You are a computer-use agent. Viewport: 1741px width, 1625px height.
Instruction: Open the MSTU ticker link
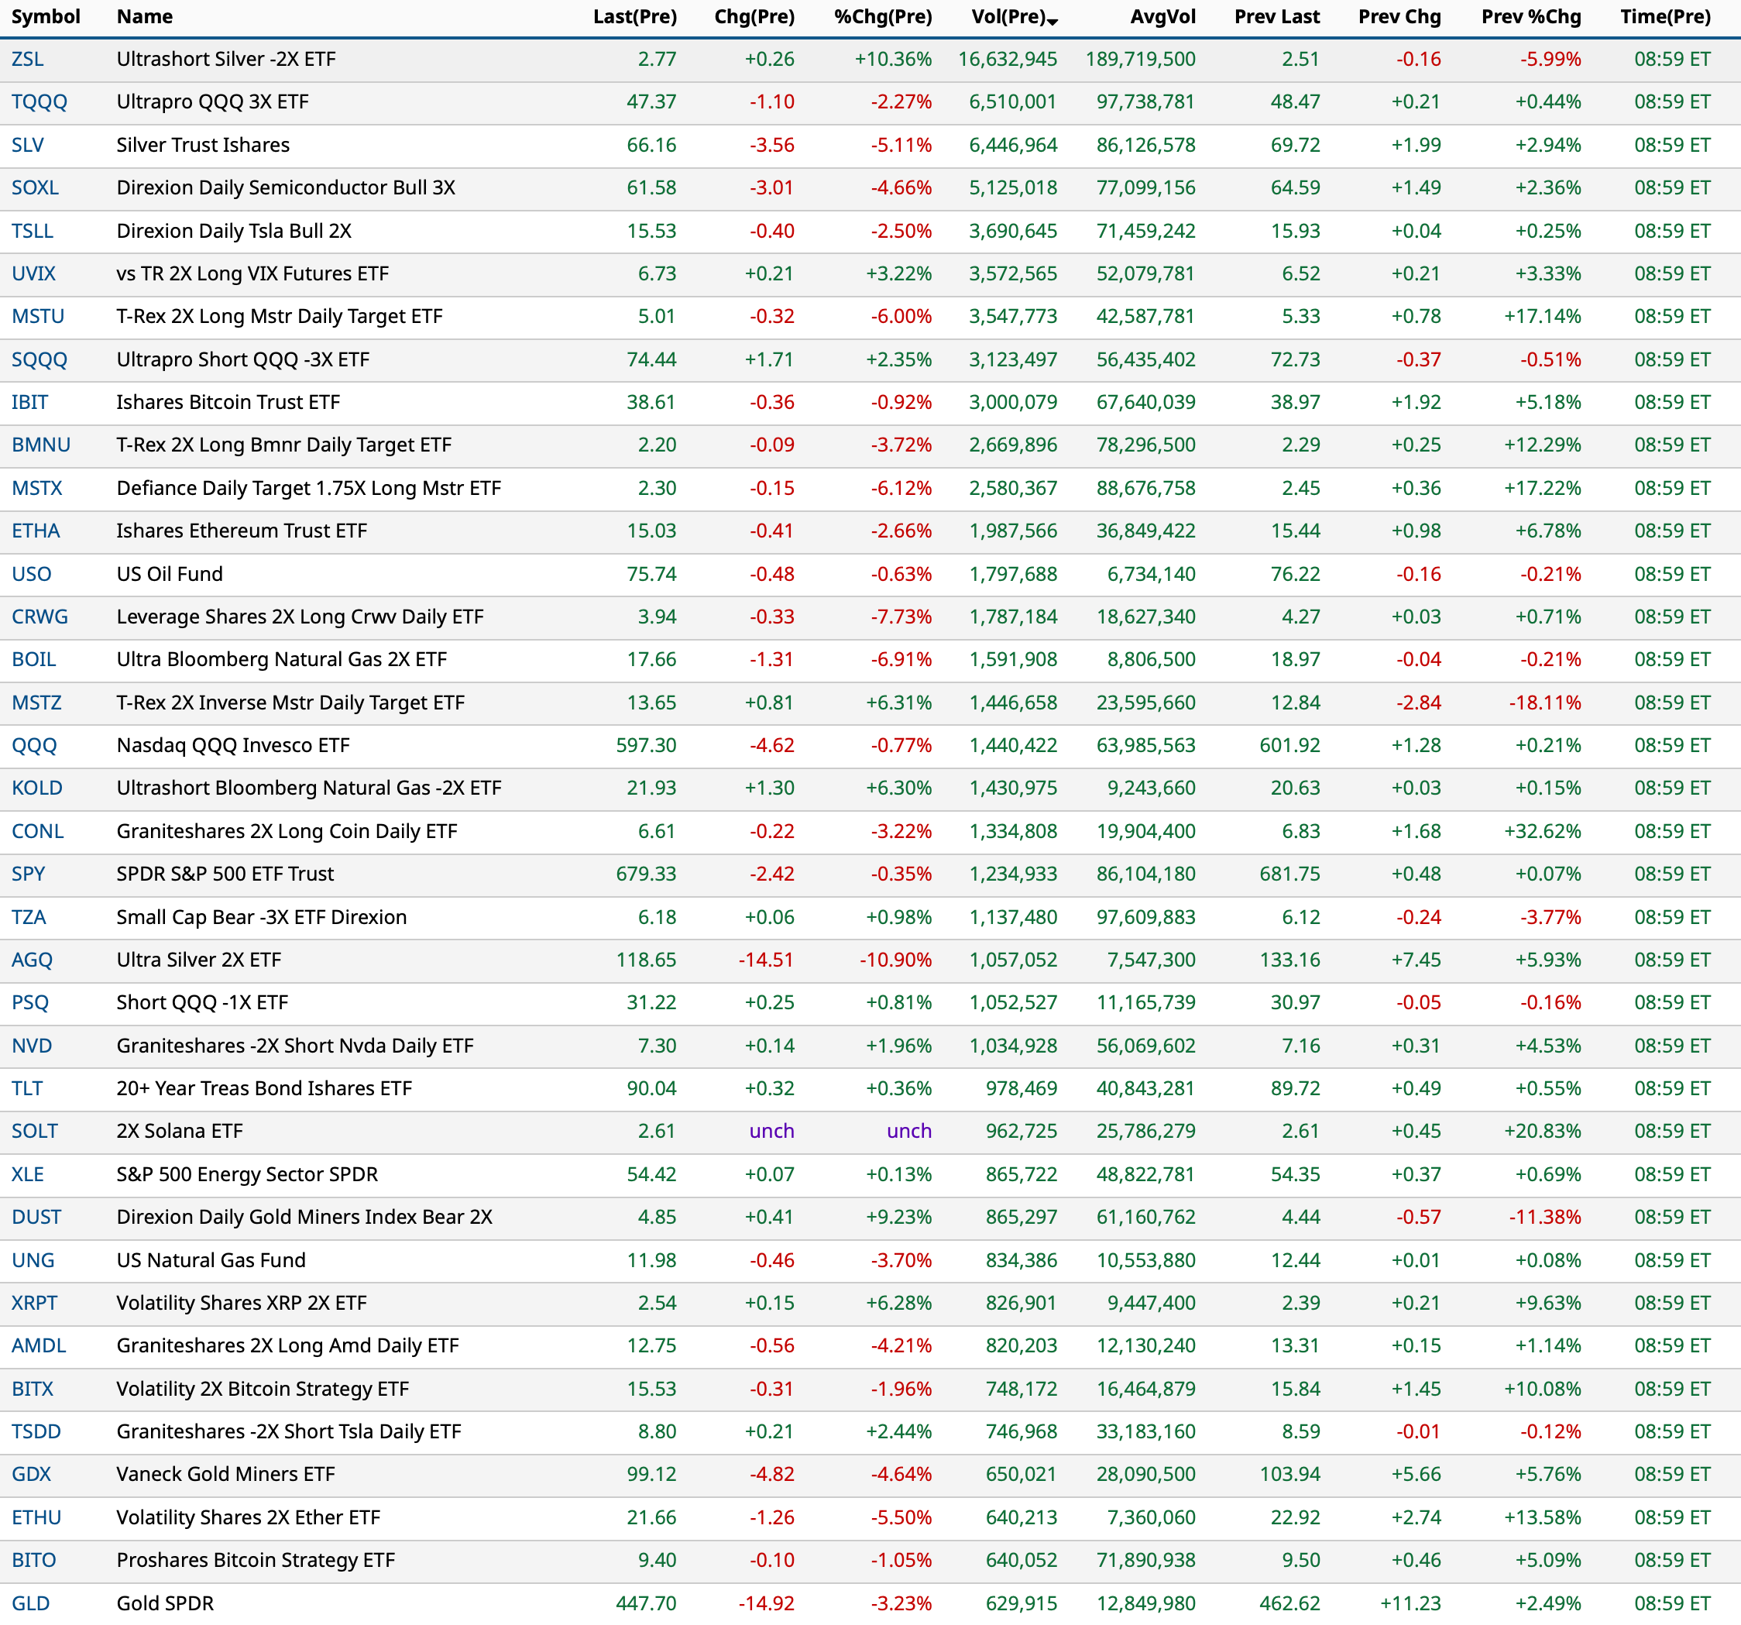click(38, 316)
